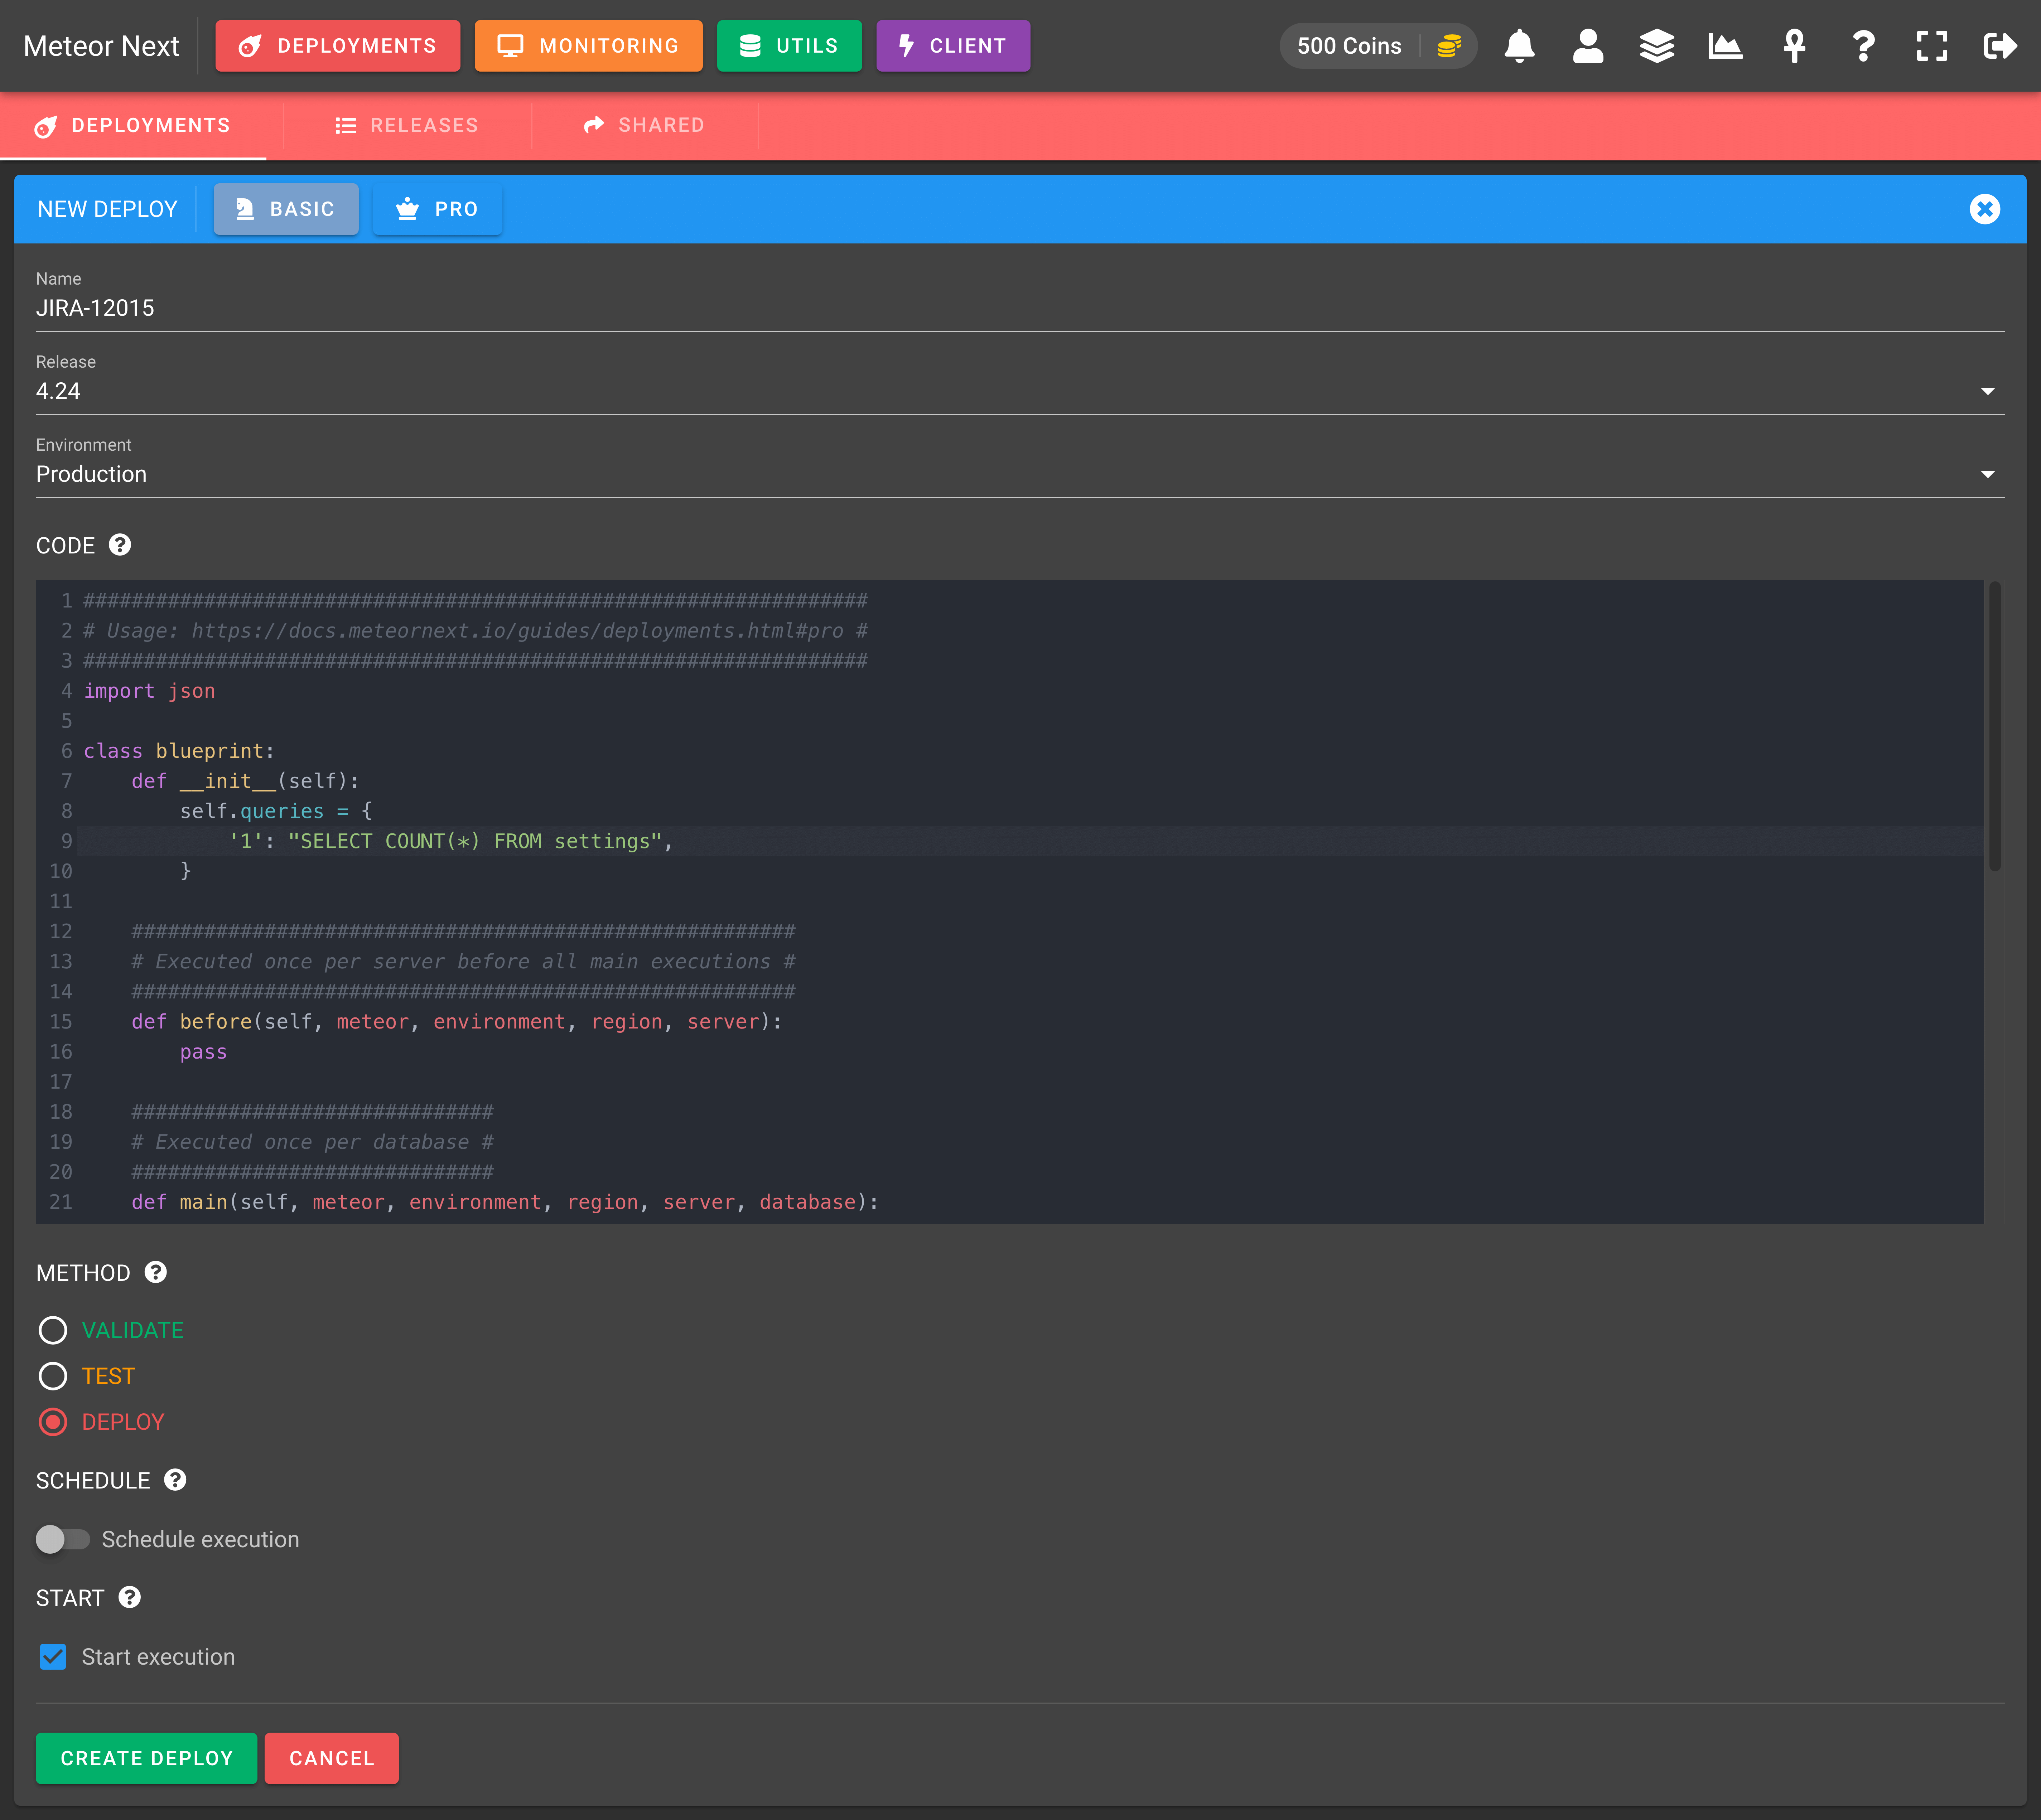This screenshot has height=1820, width=2041.
Task: Show help for the SCHEDULE section
Action: pos(175,1480)
